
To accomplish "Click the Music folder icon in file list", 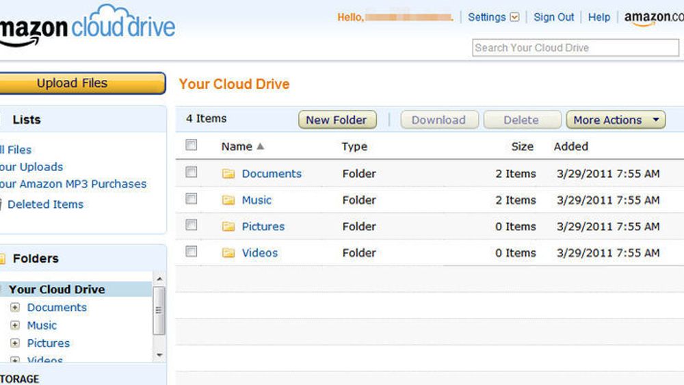I will tap(228, 200).
